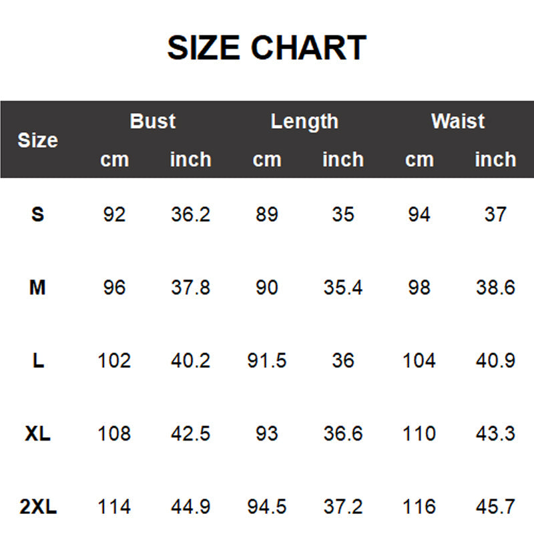
Task: Click the XL size row label
Action: [38, 434]
